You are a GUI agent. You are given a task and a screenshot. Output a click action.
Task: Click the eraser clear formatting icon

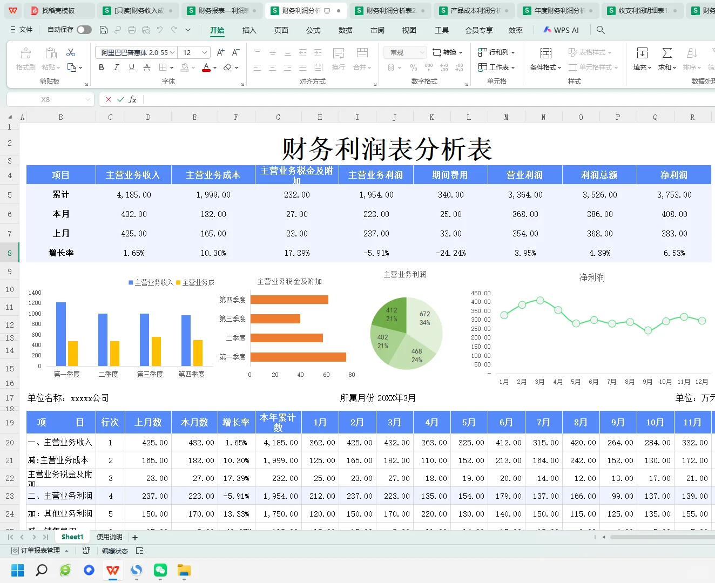click(228, 67)
